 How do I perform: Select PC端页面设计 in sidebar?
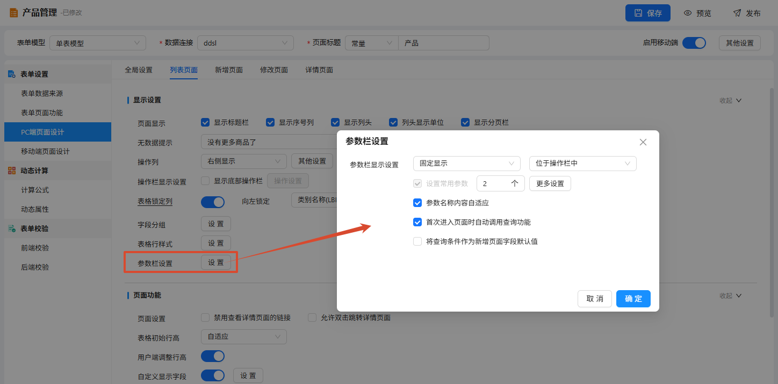[57, 132]
